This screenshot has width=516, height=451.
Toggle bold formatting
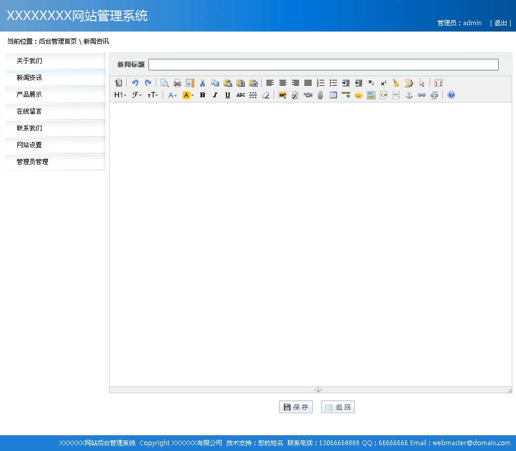202,95
